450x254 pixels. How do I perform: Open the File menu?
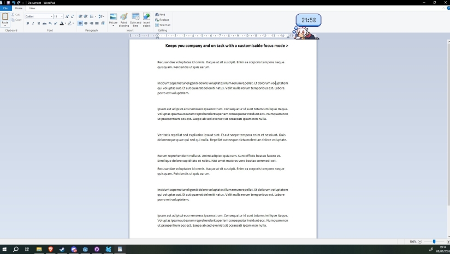[x=5, y=8]
